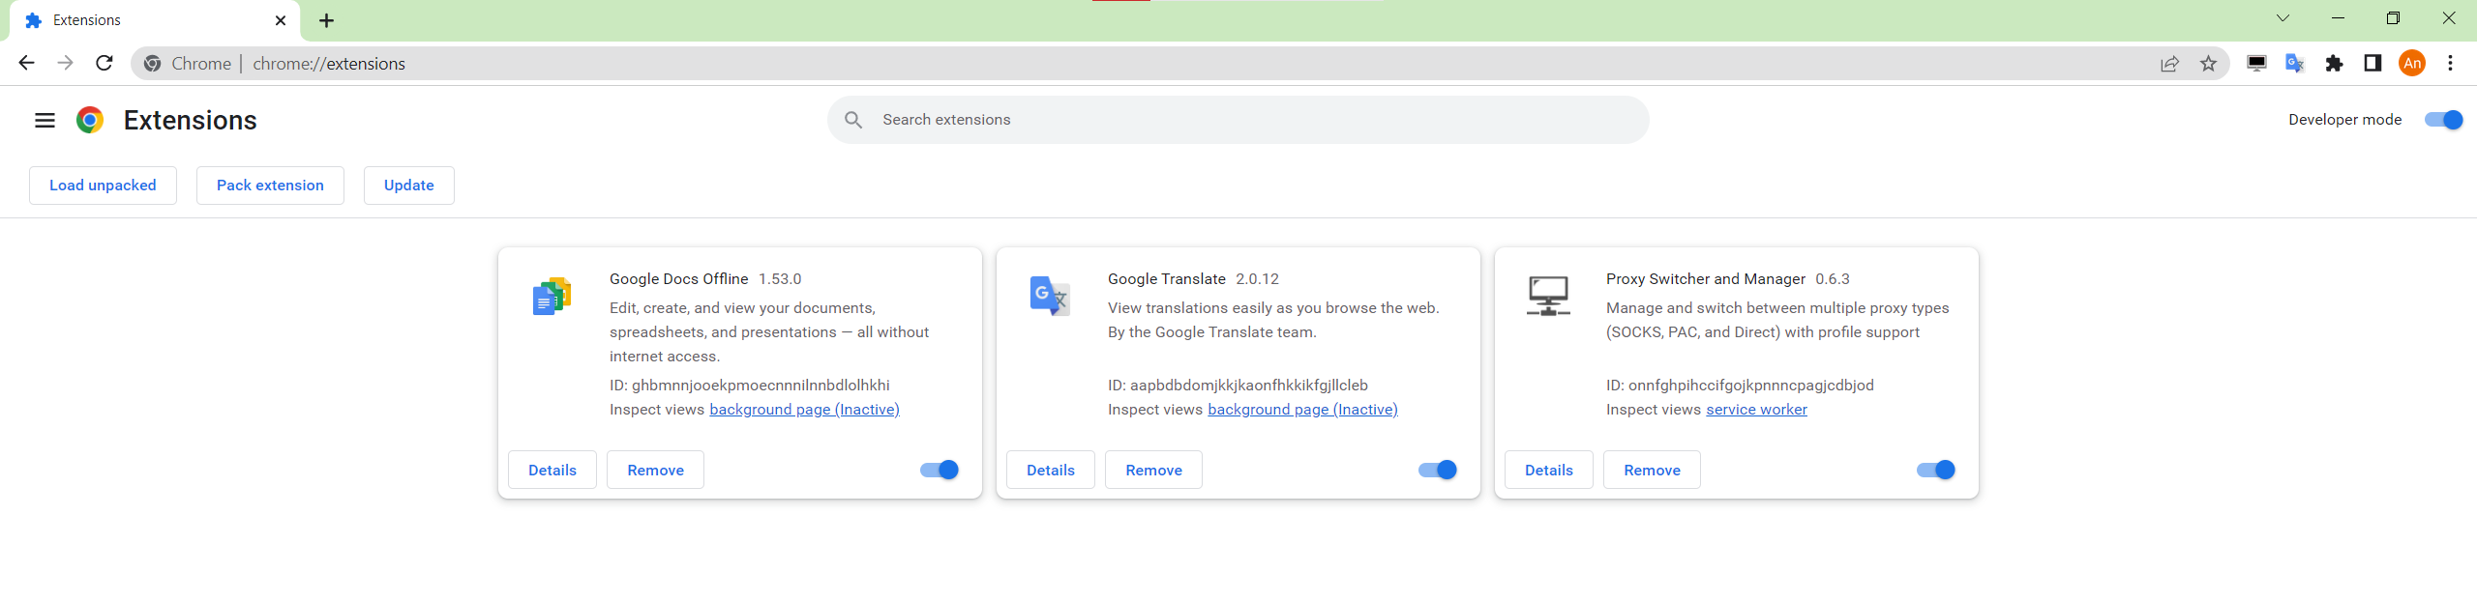2477x601 pixels.
Task: Focus the Search extensions field
Action: pos(1238,120)
